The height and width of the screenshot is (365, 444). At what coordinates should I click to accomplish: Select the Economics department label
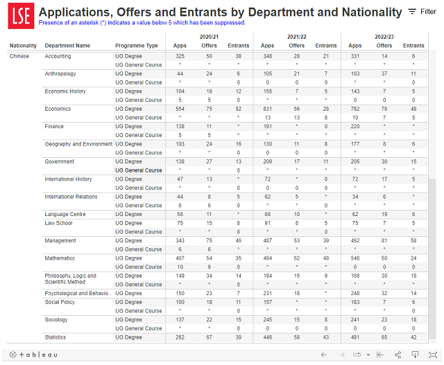coord(58,109)
